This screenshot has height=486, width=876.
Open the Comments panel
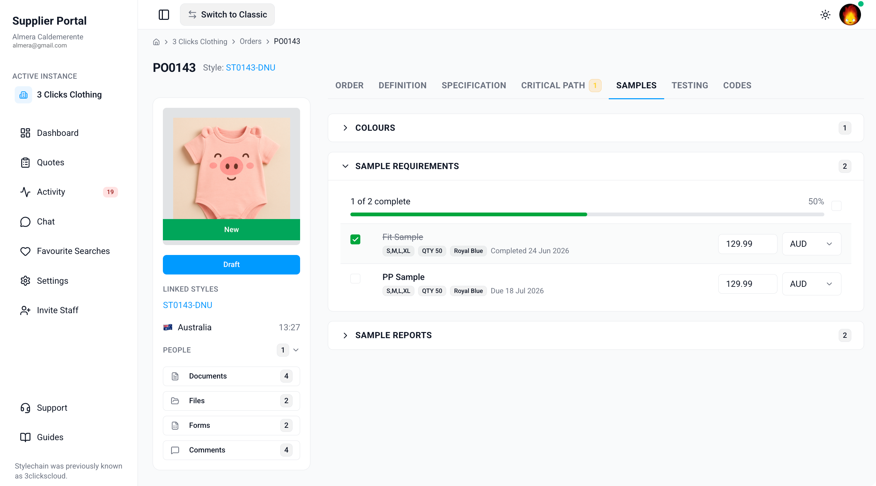[231, 450]
